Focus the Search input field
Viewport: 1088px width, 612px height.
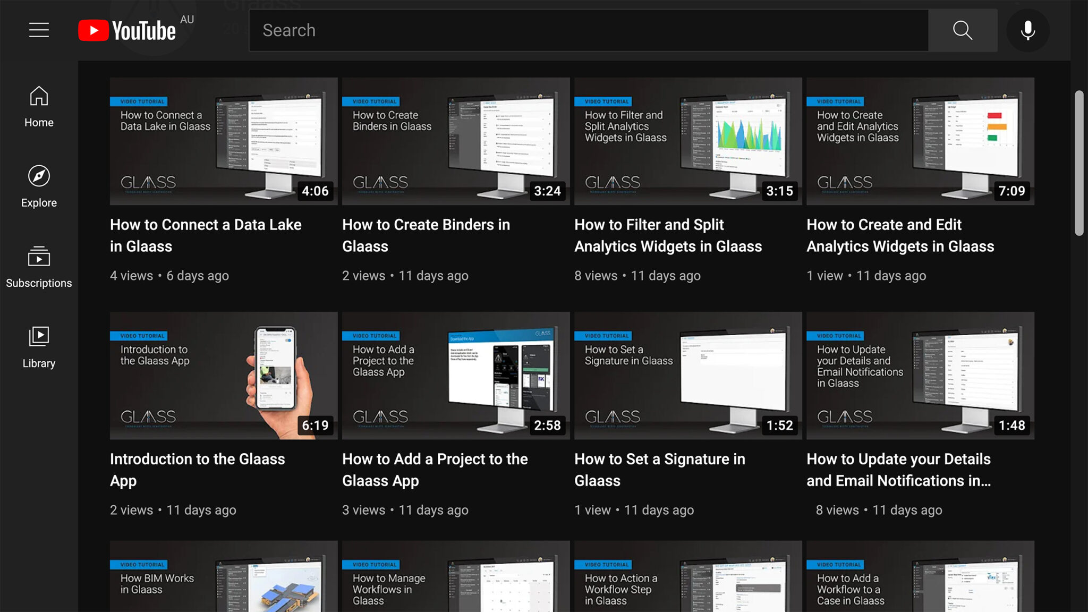coord(589,30)
